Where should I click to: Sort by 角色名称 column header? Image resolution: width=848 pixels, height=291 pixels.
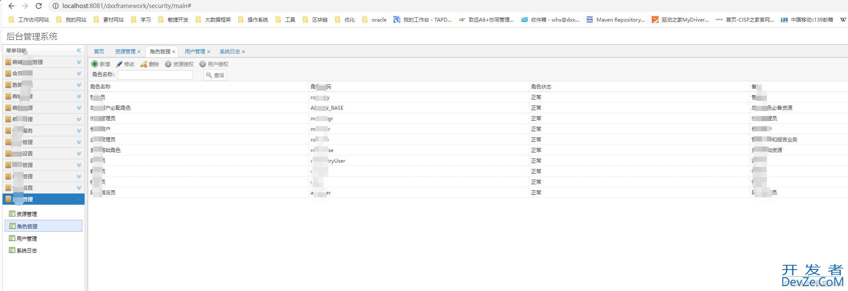198,86
